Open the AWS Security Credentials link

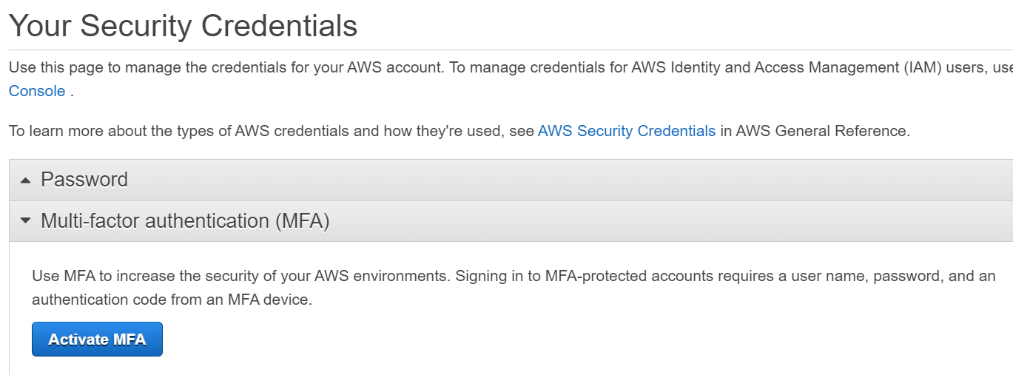[626, 131]
